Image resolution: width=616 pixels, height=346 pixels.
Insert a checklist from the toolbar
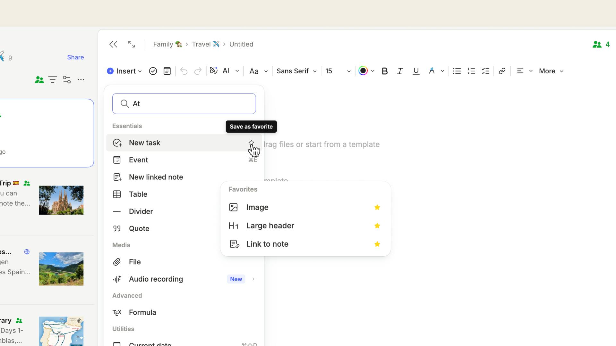tap(485, 71)
